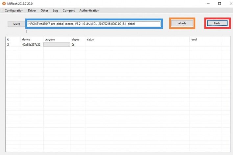Close the MiFlash window
This screenshot has width=233, height=155.
pos(228,3)
